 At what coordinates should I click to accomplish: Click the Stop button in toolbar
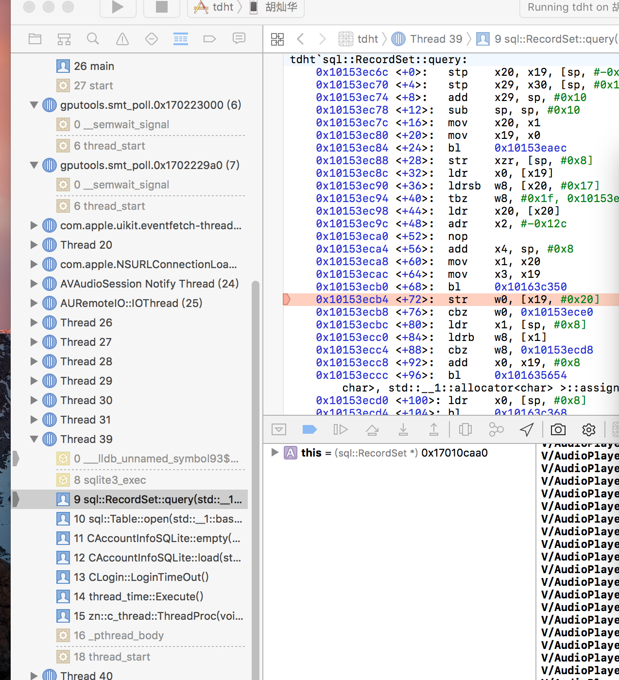(x=161, y=7)
